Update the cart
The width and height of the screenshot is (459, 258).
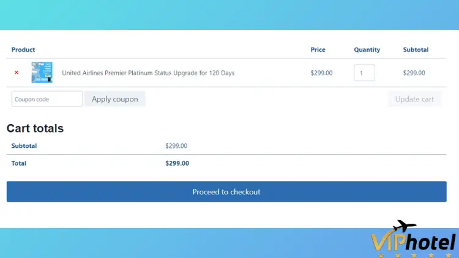click(x=414, y=99)
